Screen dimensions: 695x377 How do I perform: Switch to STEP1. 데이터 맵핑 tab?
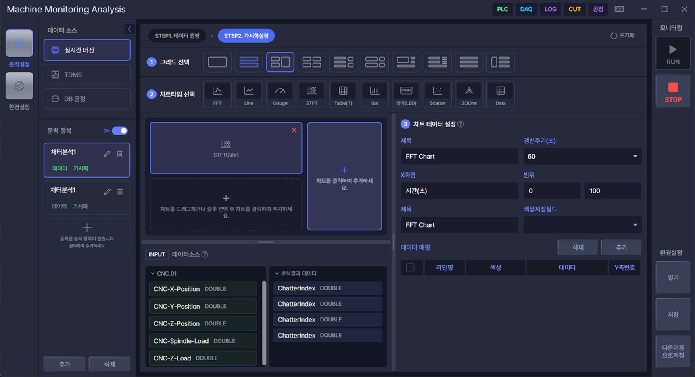(177, 36)
